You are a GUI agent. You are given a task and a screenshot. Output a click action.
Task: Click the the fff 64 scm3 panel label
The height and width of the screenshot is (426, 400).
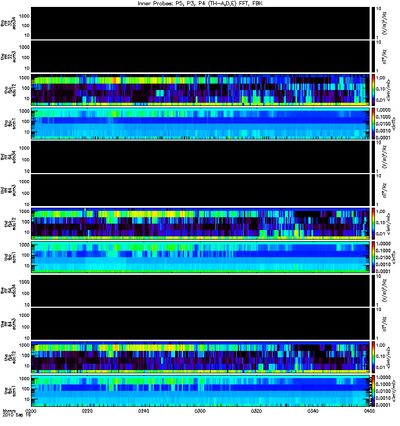(9, 324)
